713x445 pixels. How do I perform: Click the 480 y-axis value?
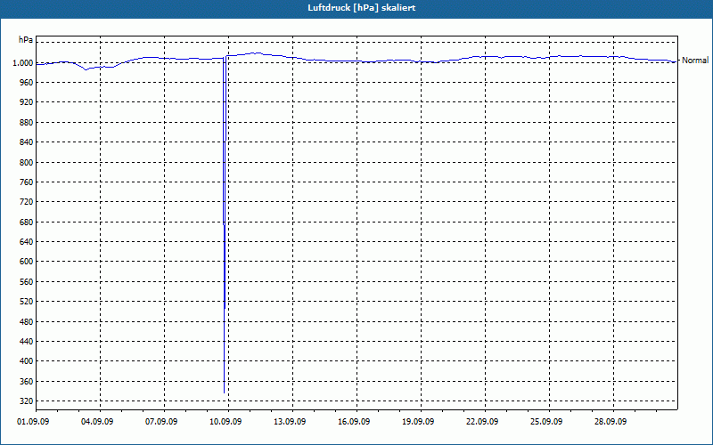(x=27, y=322)
